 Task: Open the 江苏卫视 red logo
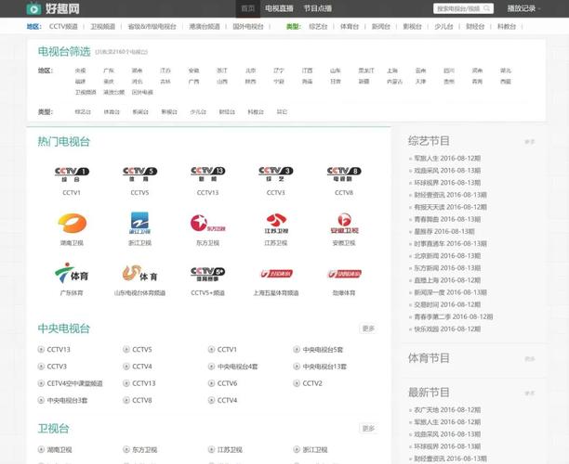click(x=276, y=224)
